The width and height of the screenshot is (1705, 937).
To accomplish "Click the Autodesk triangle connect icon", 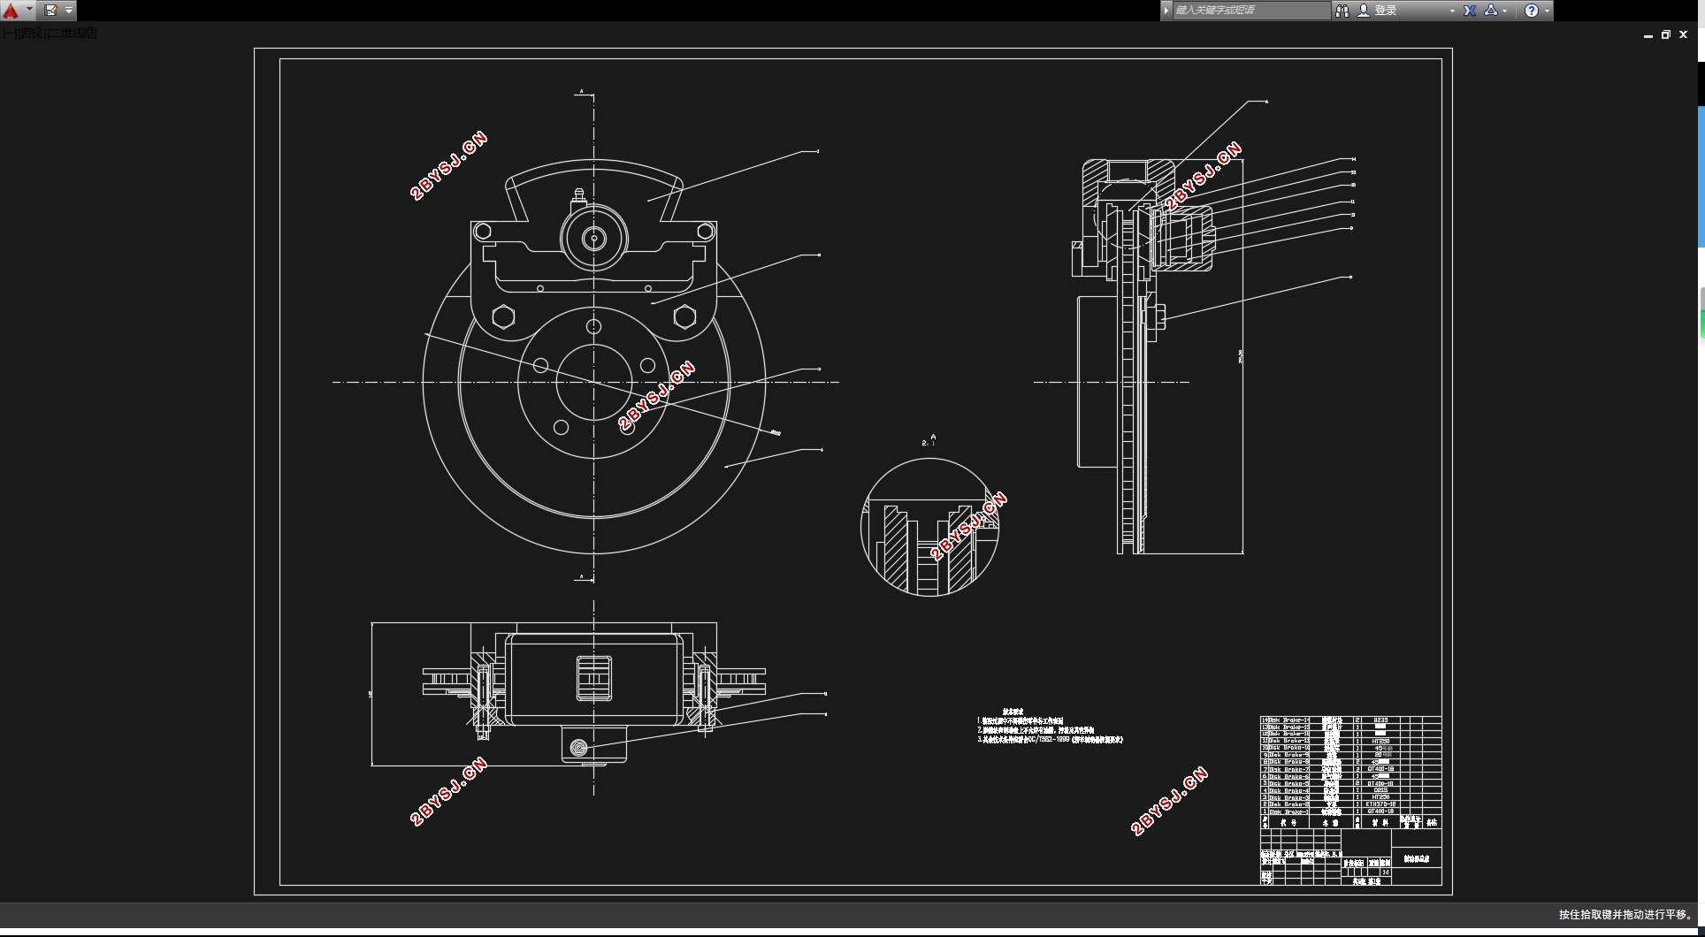I will 1491,11.
